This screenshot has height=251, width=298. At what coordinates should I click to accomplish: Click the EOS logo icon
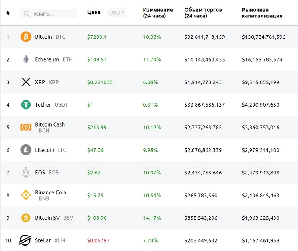click(26, 173)
